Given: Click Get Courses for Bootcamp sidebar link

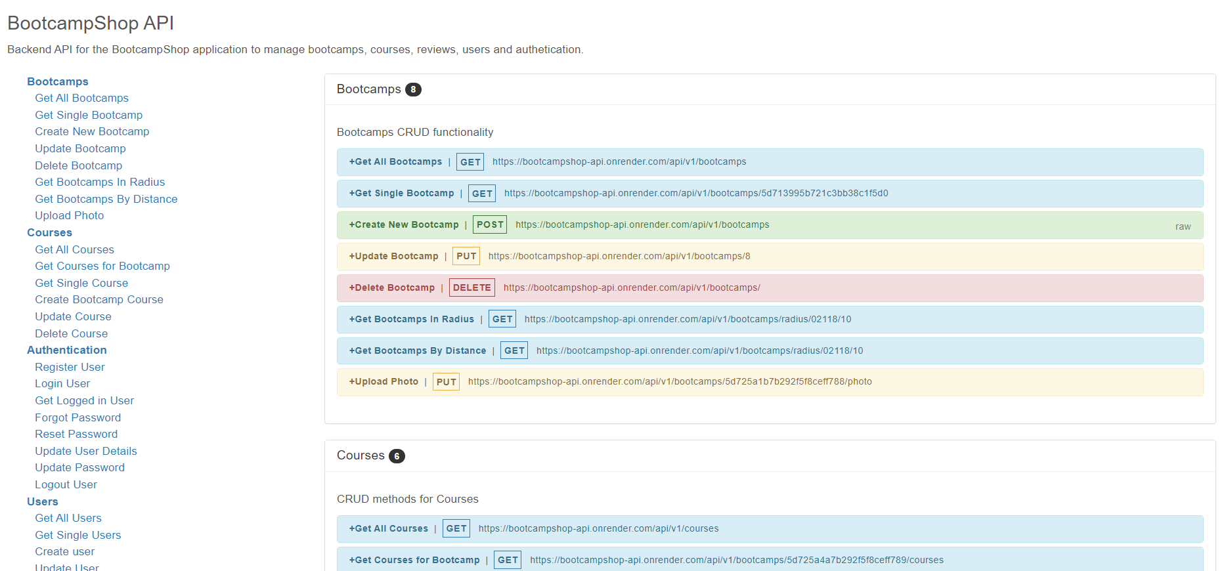Looking at the screenshot, I should [102, 266].
